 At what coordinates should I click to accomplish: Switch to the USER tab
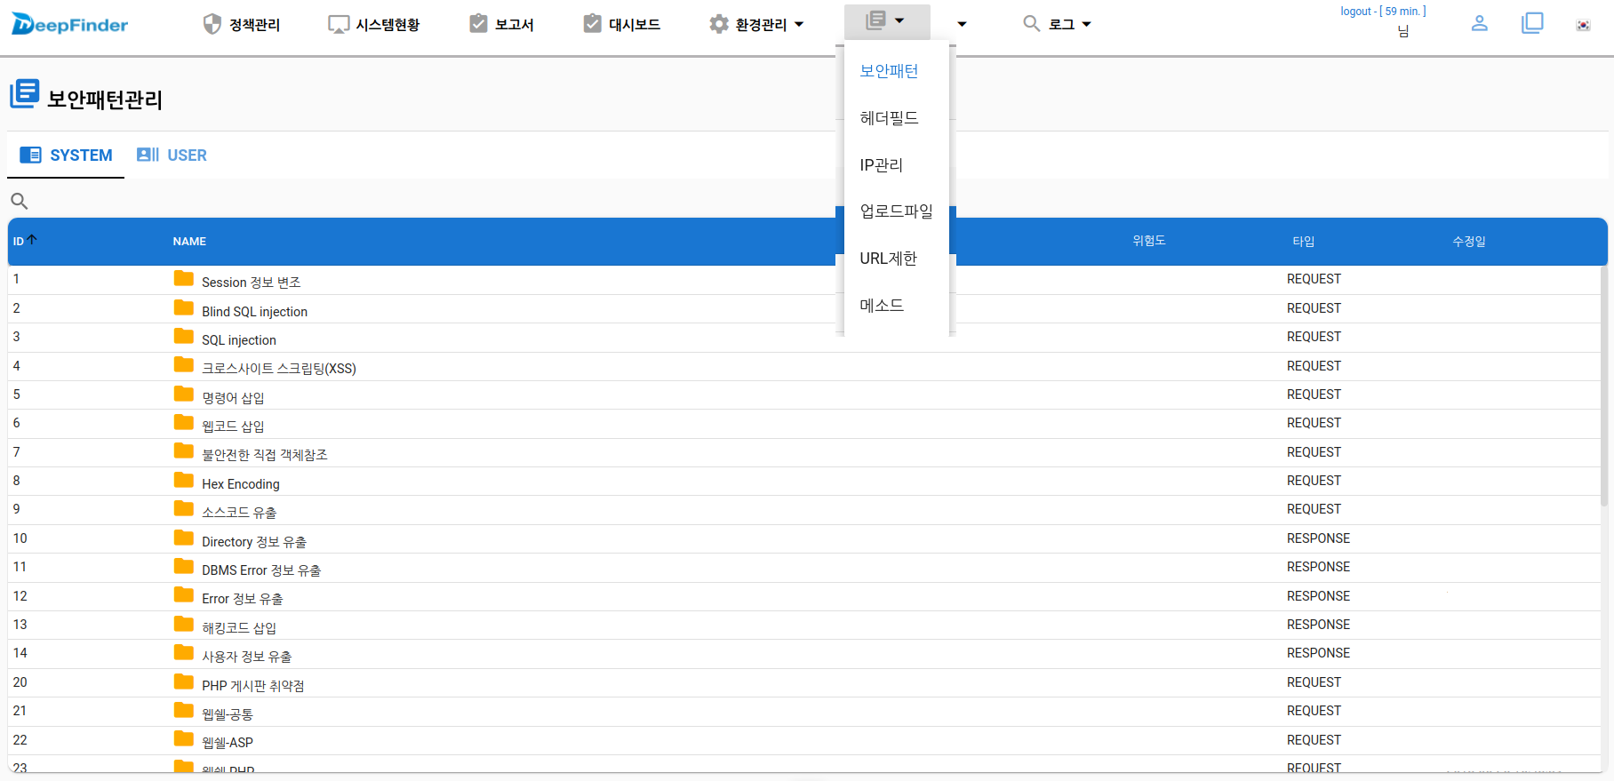coord(172,155)
